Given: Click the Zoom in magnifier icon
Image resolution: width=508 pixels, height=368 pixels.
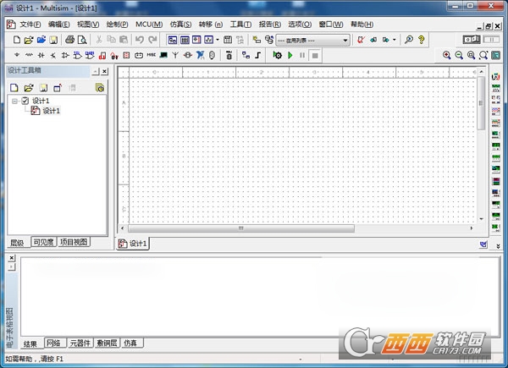Looking at the screenshot, I should [447, 55].
